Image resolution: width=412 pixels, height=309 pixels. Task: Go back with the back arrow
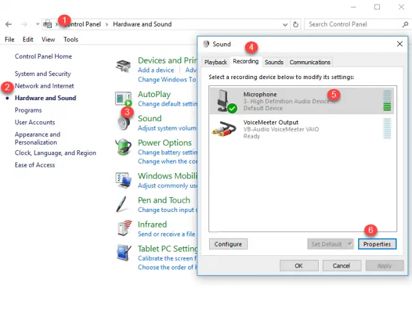click(9, 24)
